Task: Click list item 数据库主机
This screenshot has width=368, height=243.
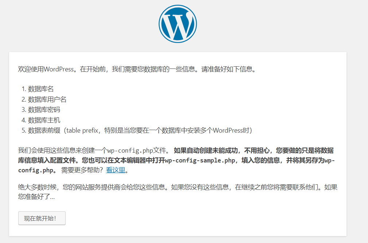Action: pyautogui.click(x=44, y=120)
